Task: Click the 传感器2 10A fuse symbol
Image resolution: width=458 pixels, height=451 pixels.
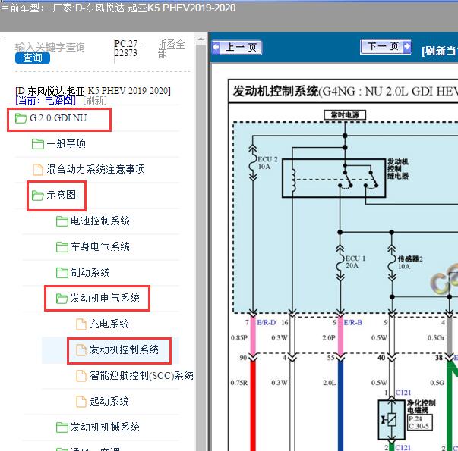Action: [x=392, y=262]
